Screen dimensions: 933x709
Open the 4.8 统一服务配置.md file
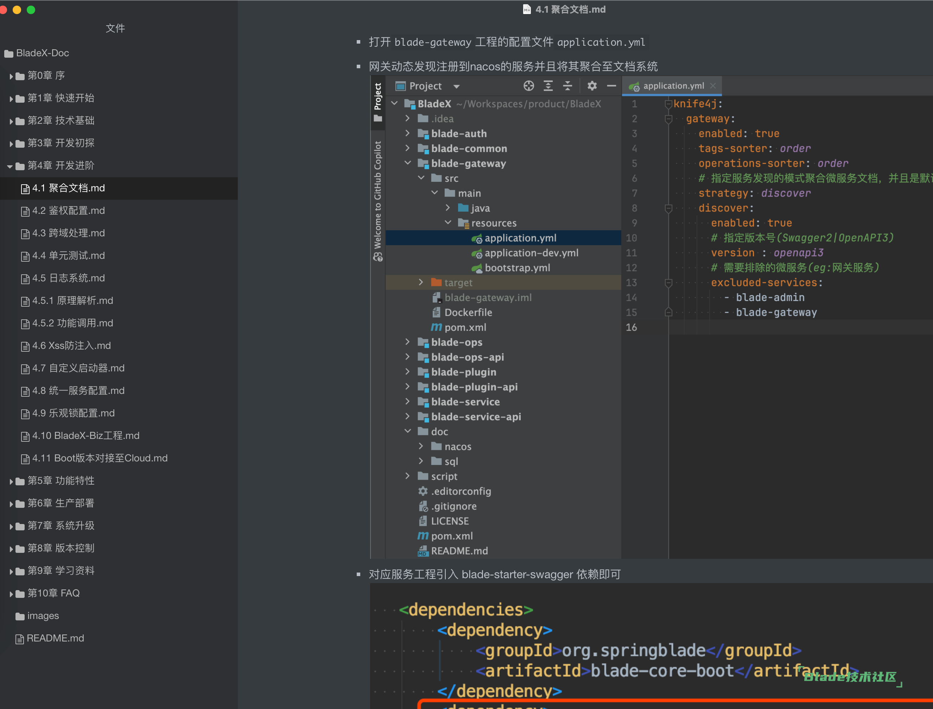[x=119, y=391]
